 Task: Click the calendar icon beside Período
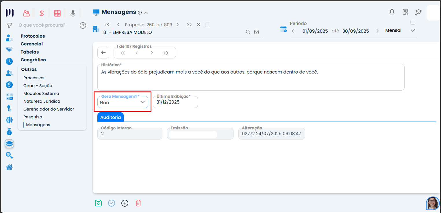coord(283,29)
